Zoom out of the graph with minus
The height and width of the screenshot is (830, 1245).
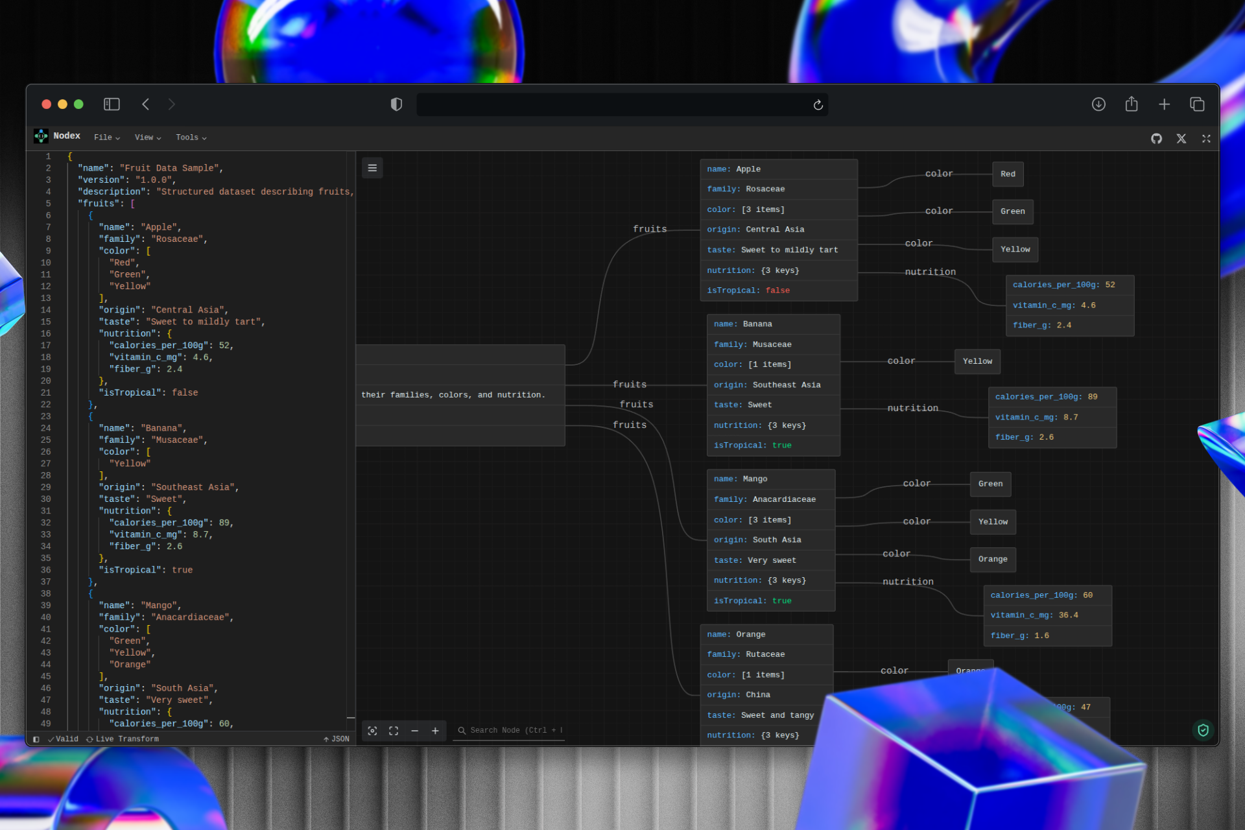coord(415,731)
